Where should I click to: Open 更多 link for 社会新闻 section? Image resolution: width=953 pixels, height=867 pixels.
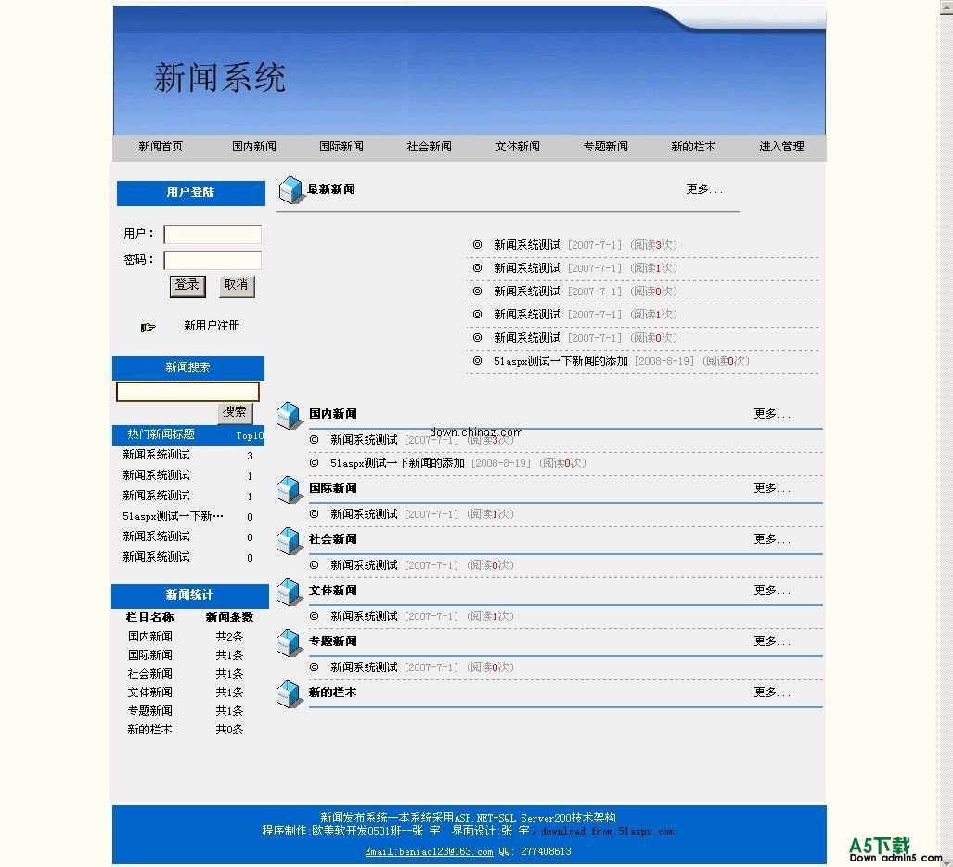[x=772, y=539]
